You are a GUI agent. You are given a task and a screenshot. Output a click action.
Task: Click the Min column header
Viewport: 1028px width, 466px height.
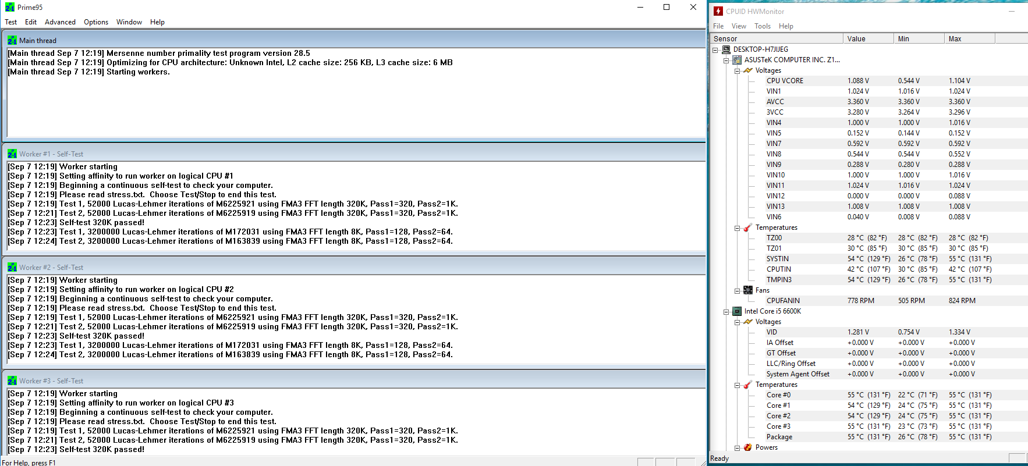919,38
